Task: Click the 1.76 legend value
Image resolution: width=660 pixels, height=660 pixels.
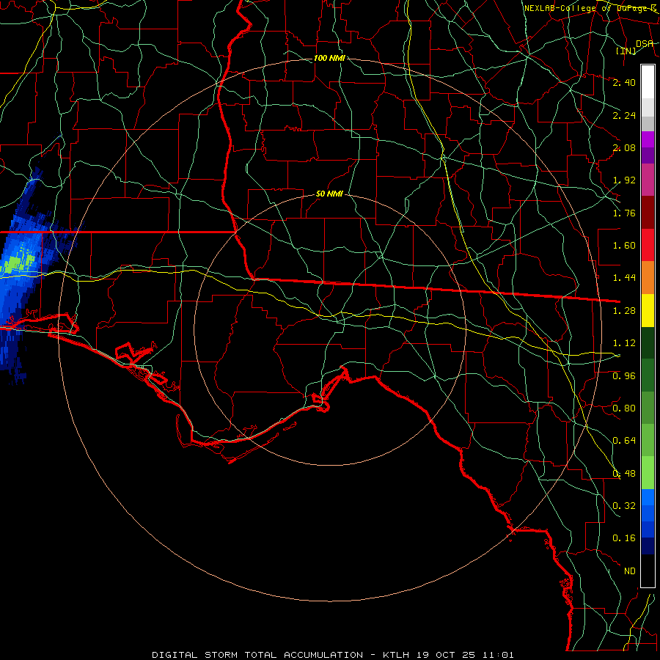Action: coord(624,213)
